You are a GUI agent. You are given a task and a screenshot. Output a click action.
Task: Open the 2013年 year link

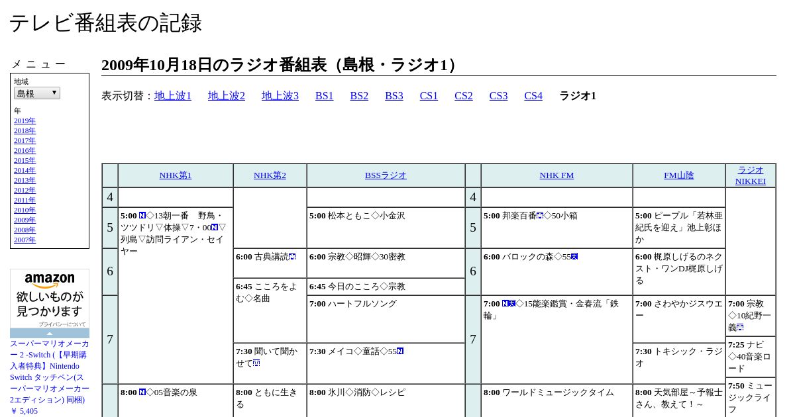(25, 180)
